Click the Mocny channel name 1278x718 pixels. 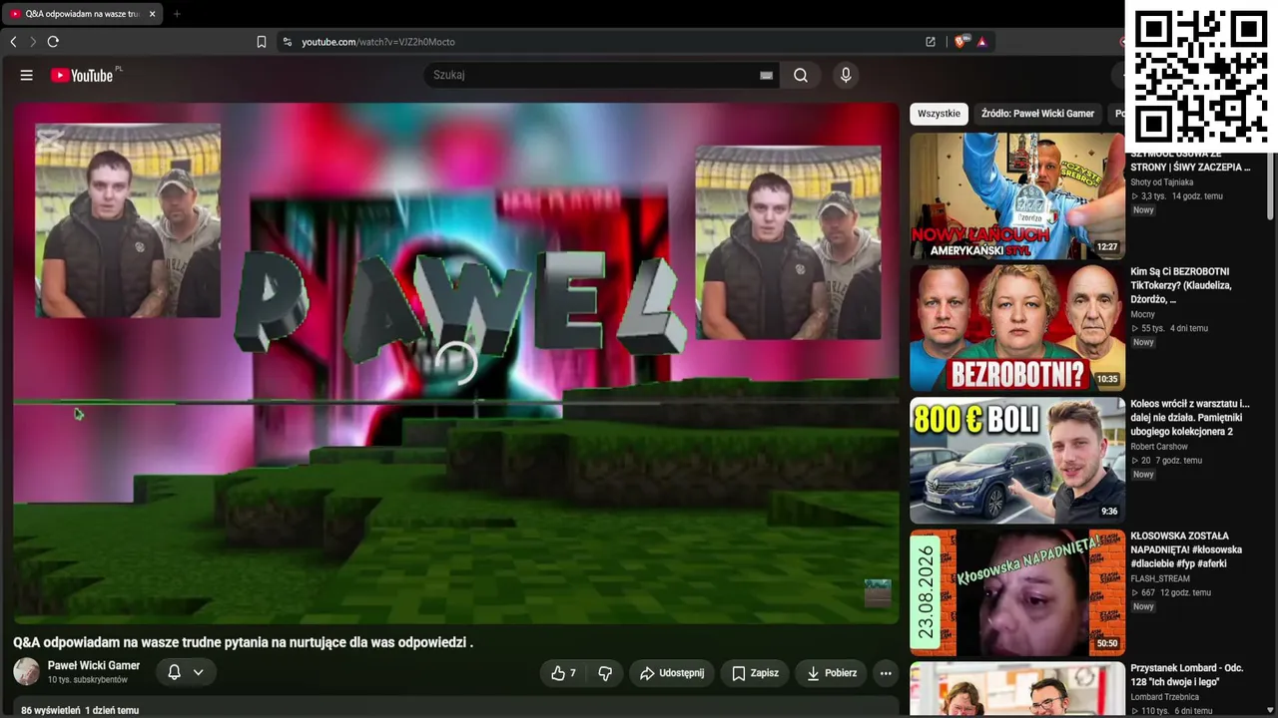coord(1142,314)
